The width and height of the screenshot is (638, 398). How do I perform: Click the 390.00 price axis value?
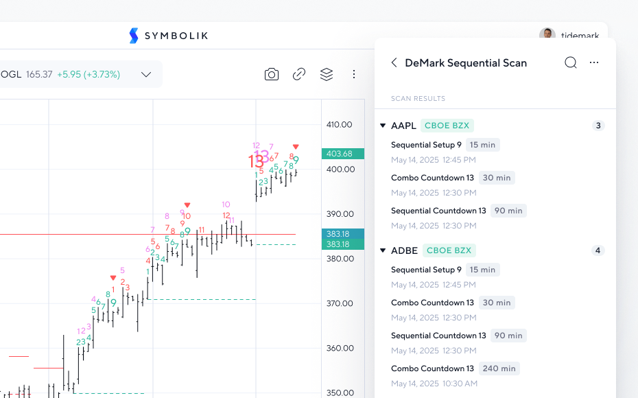pyautogui.click(x=340, y=214)
